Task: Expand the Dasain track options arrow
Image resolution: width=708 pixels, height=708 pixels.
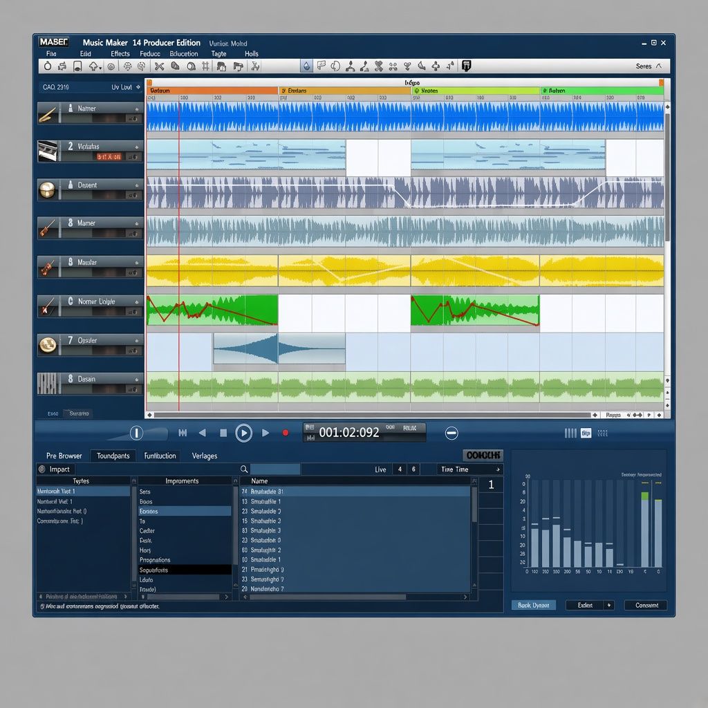Action: click(137, 380)
